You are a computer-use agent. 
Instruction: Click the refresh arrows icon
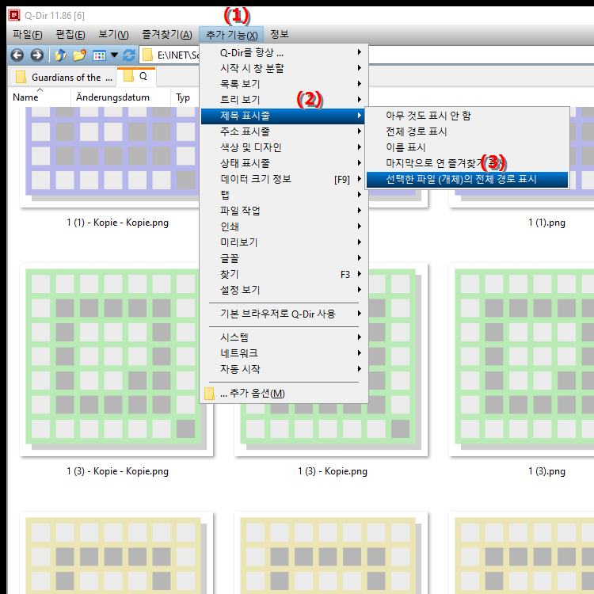coord(129,55)
